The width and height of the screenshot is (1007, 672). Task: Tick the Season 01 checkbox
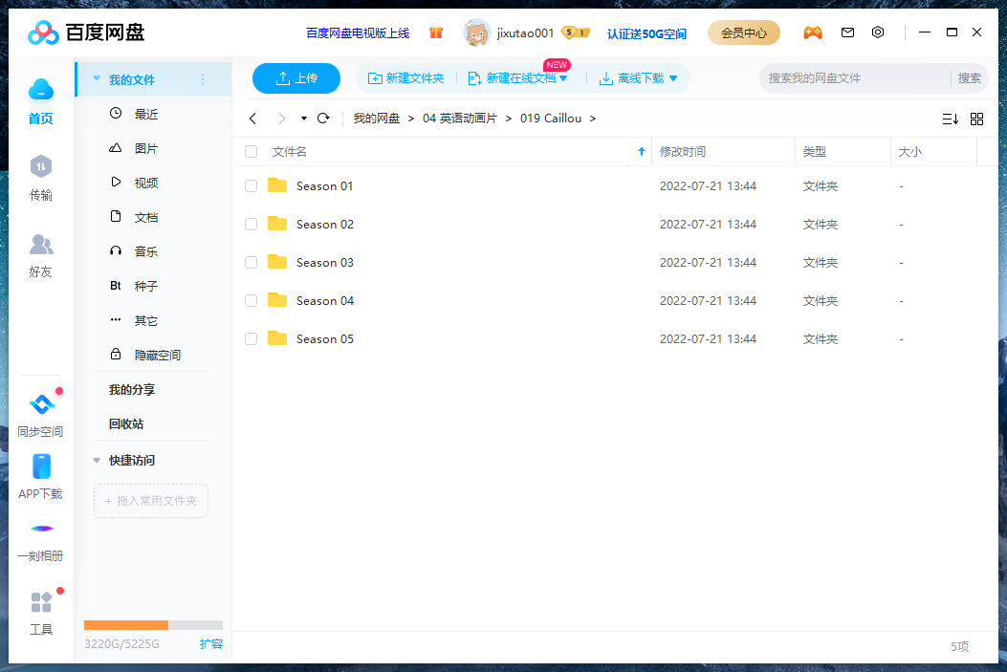[x=252, y=186]
